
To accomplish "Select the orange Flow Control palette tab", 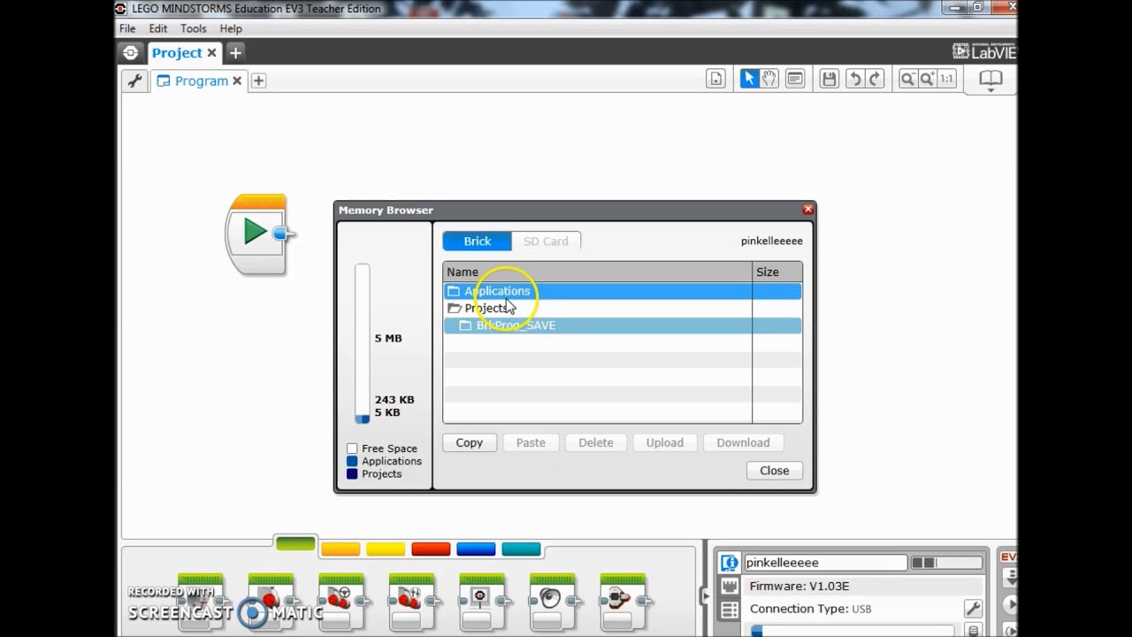I will pos(340,549).
